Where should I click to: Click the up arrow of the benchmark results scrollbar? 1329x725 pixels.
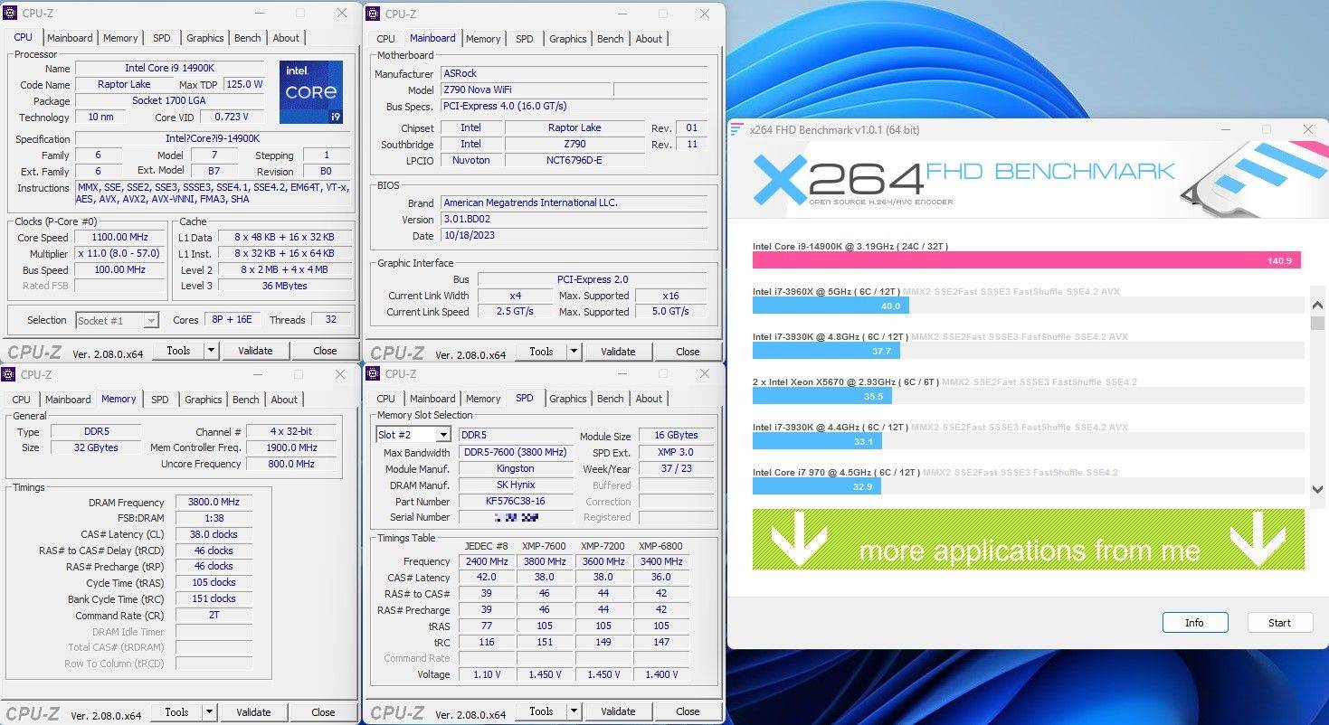tap(1317, 306)
